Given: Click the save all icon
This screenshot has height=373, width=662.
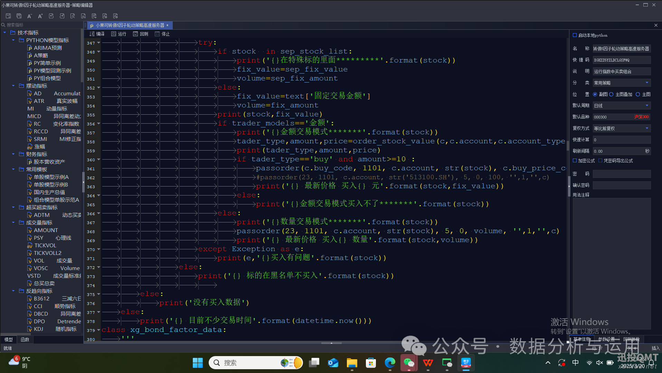Looking at the screenshot, I should pos(19,16).
